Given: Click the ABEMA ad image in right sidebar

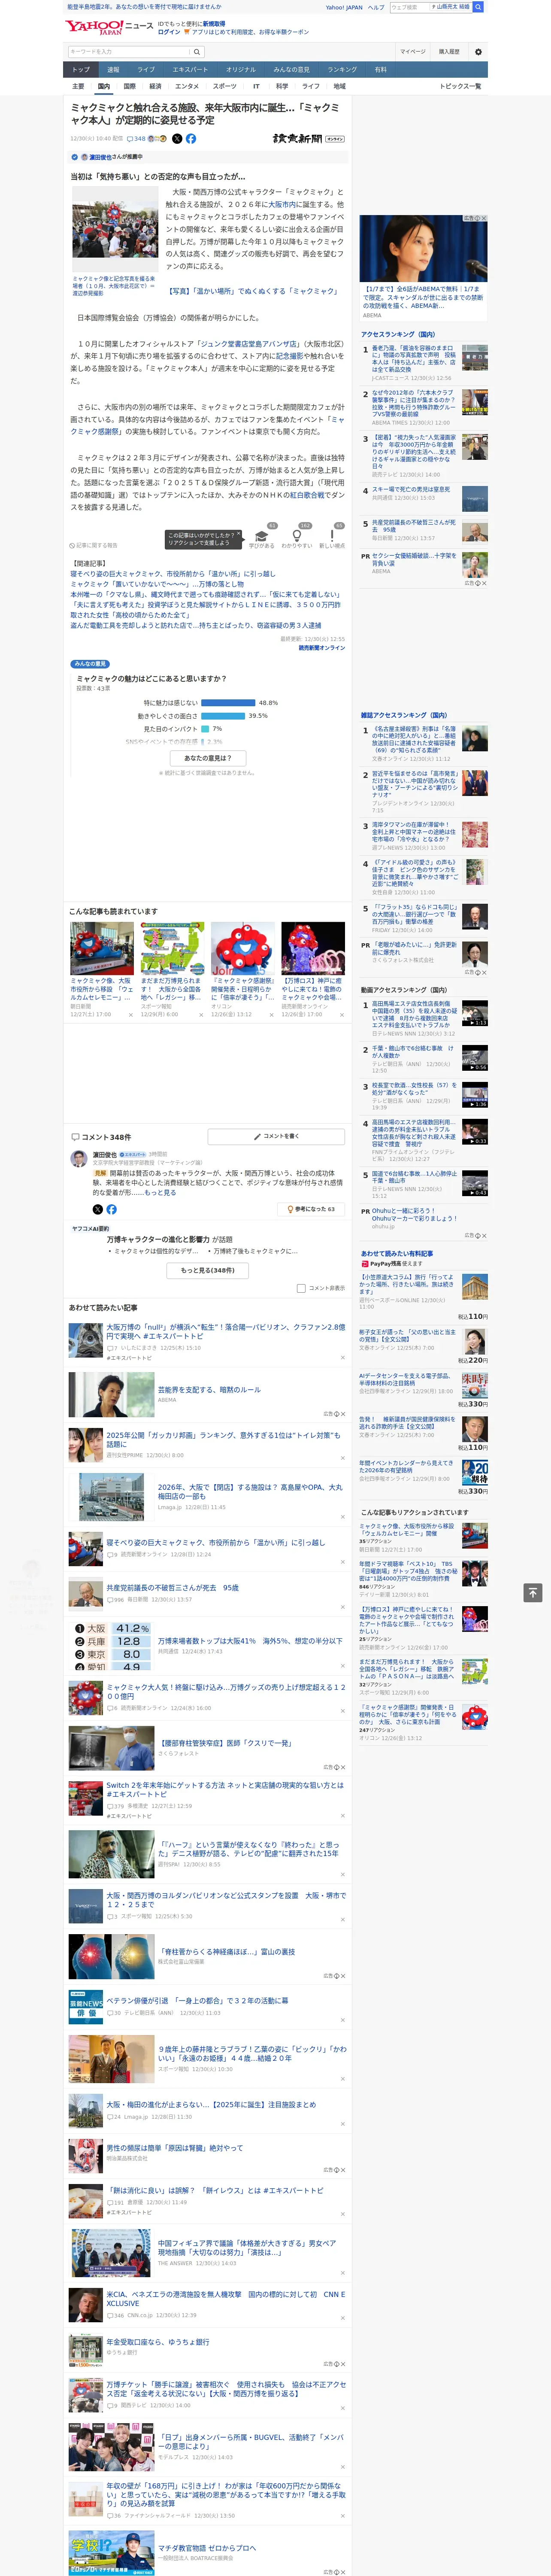Looking at the screenshot, I should tap(423, 249).
